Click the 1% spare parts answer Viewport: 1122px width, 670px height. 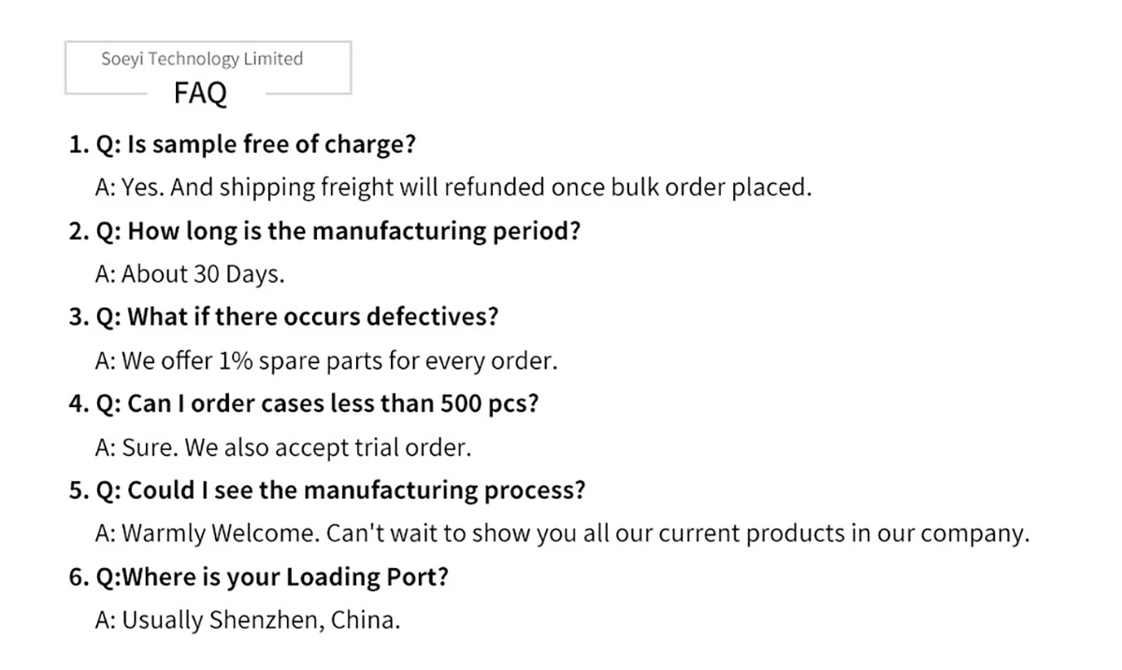[326, 361]
